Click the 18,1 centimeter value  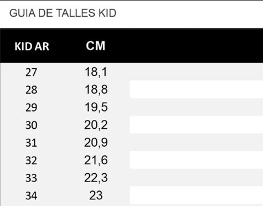(96, 72)
